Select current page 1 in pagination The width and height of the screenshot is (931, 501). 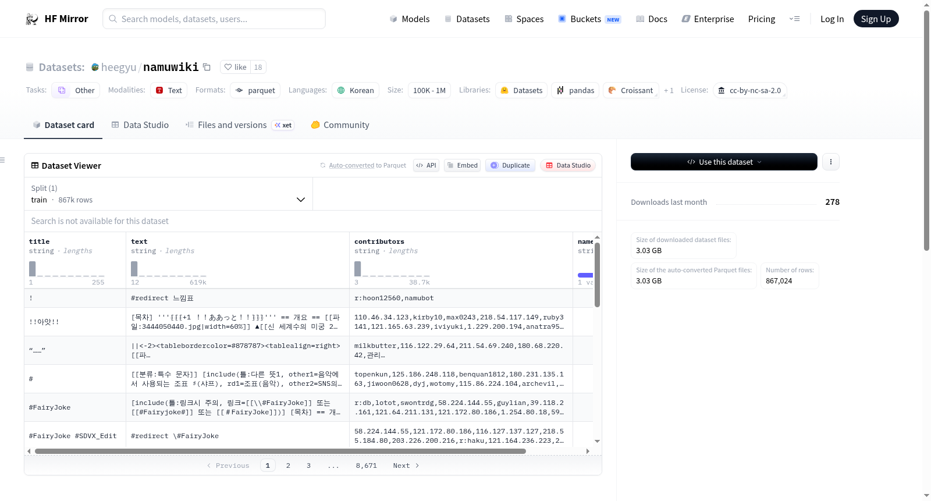point(268,466)
